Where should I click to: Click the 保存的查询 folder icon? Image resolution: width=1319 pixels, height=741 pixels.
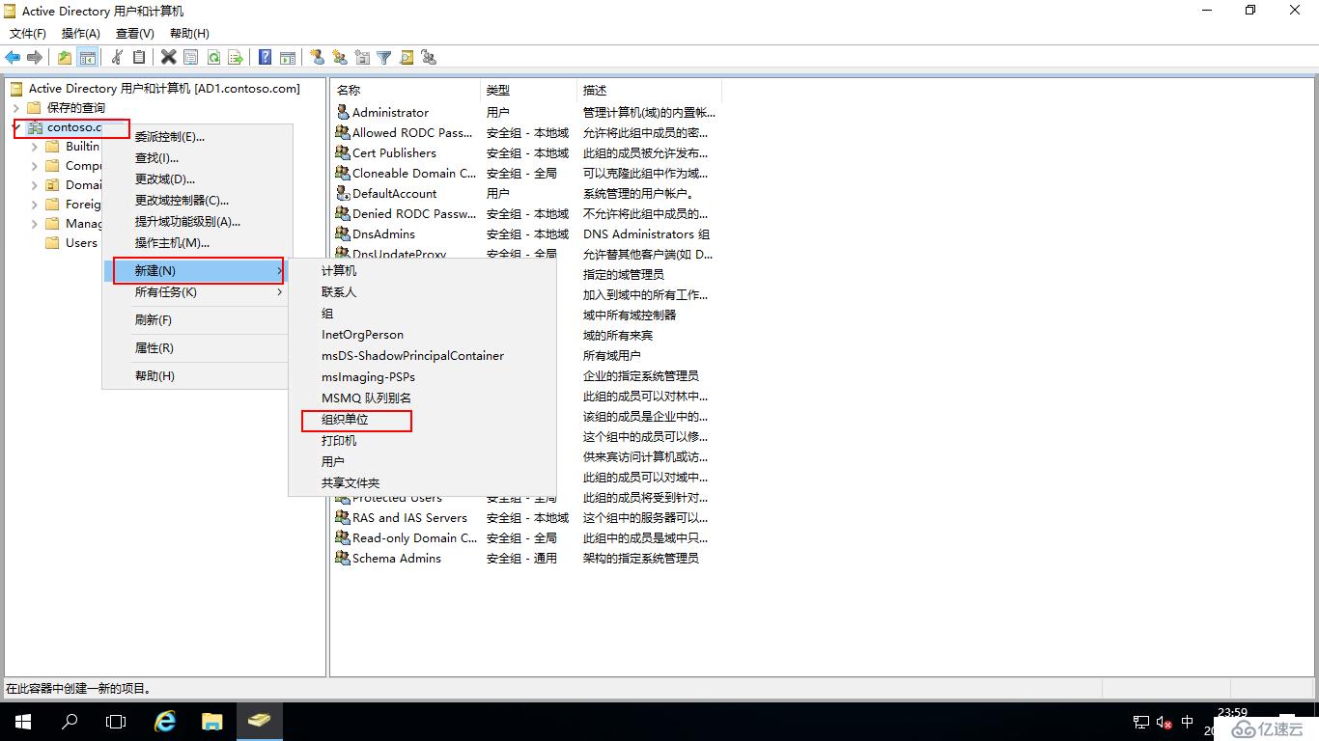pyautogui.click(x=34, y=107)
